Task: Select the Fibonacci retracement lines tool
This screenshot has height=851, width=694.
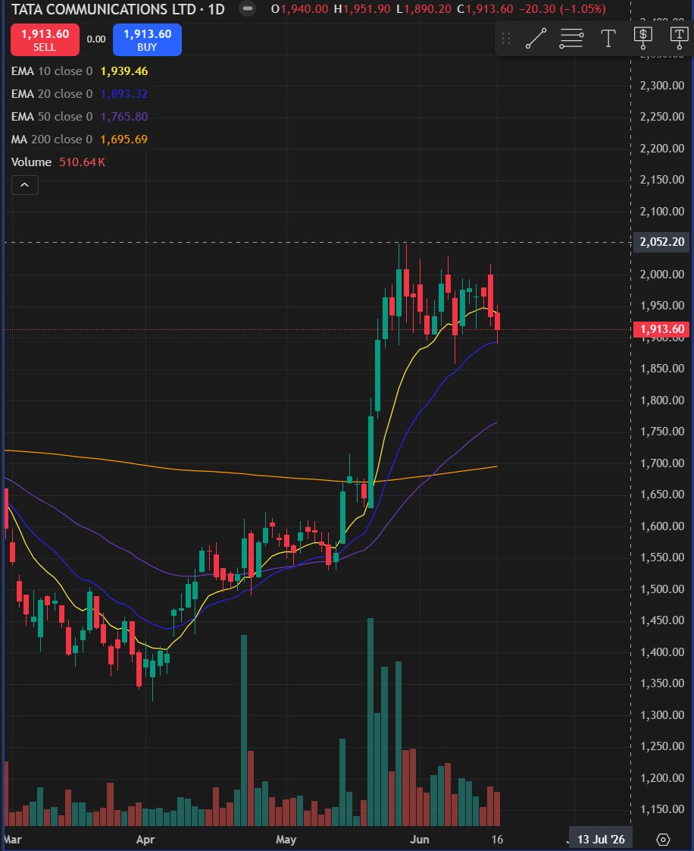Action: [x=571, y=39]
